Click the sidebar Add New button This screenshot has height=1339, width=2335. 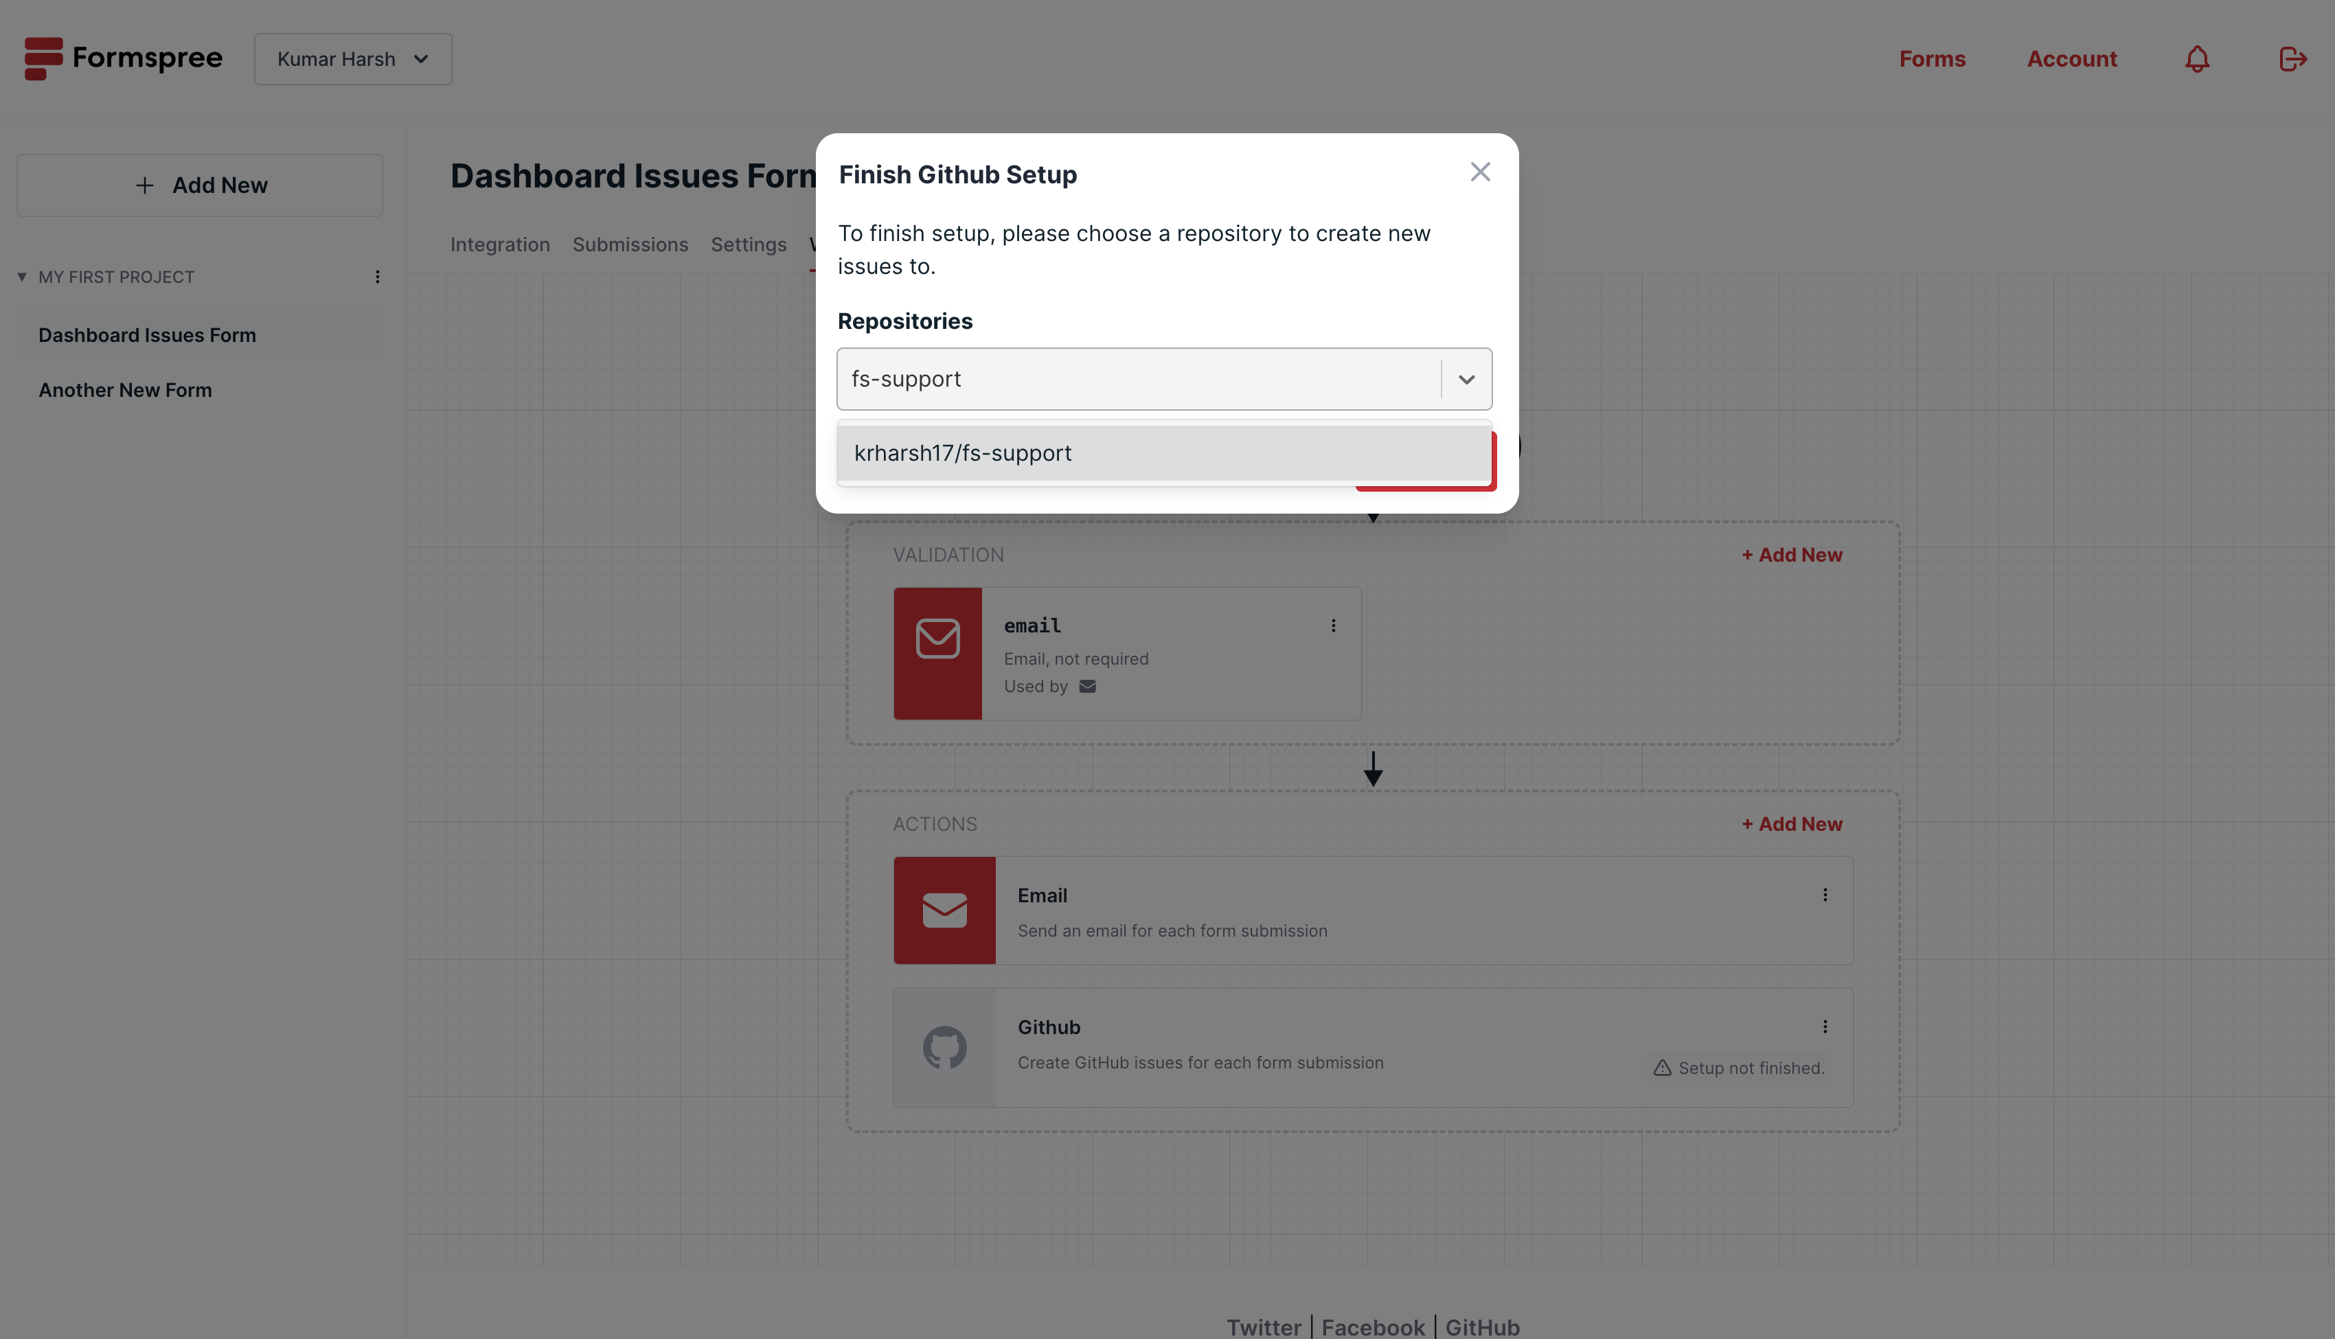point(200,186)
